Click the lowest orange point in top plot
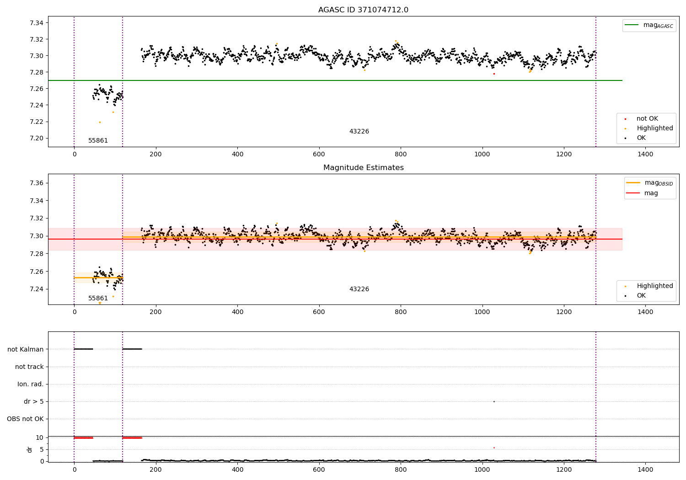The width and height of the screenshot is (686, 480). tap(100, 122)
